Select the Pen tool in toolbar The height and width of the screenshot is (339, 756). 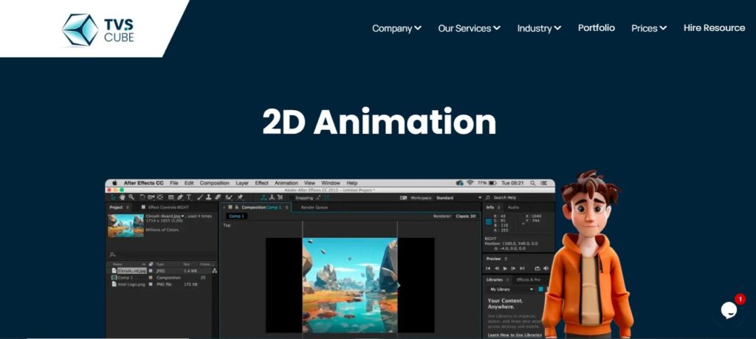coord(180,197)
